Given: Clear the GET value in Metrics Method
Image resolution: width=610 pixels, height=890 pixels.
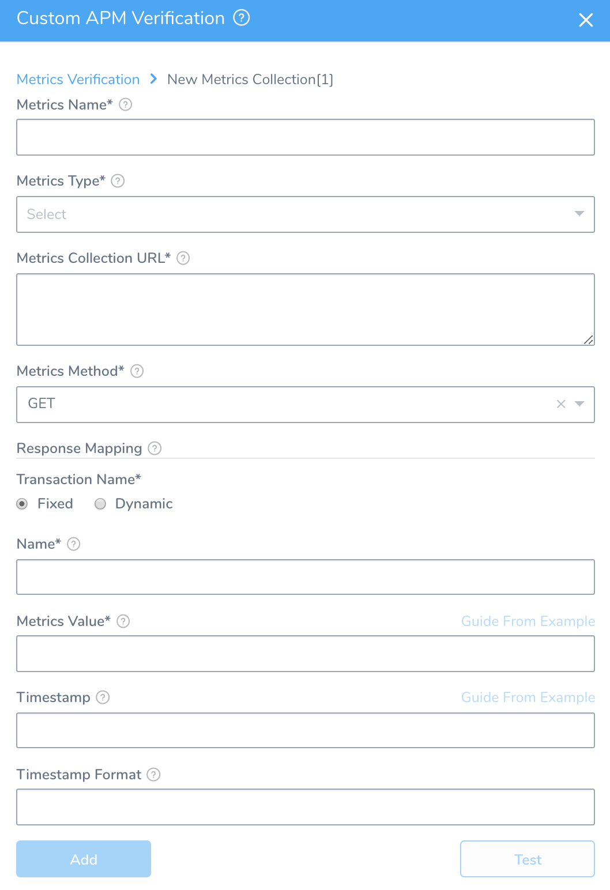Looking at the screenshot, I should (x=561, y=404).
